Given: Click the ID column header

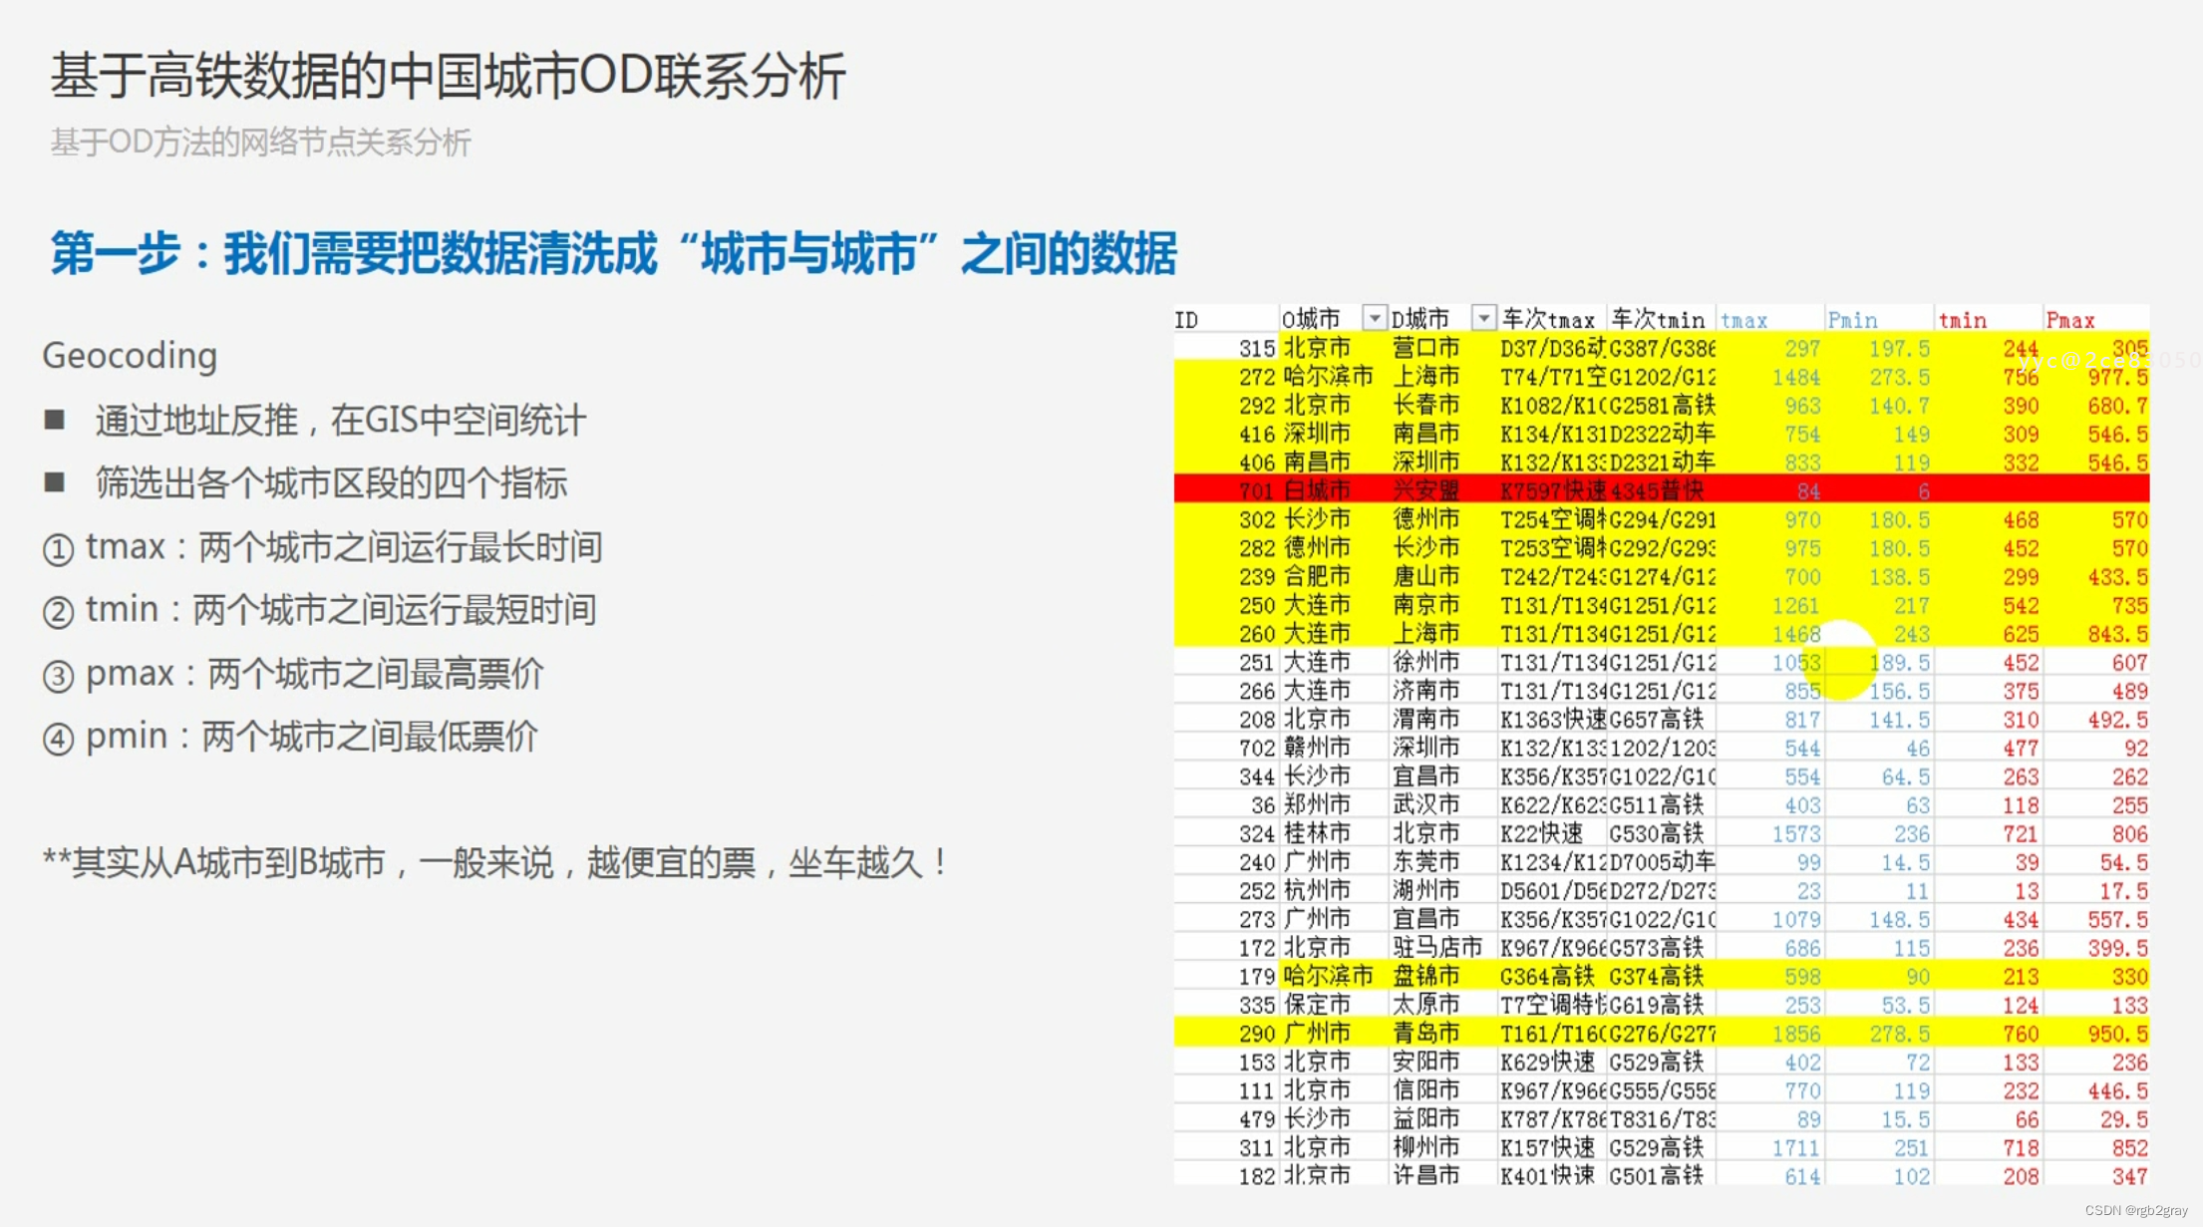Looking at the screenshot, I should coord(1186,320).
